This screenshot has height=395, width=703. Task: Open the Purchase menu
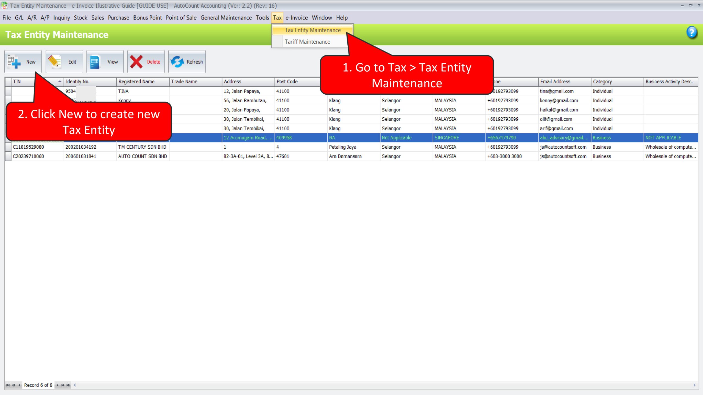click(118, 18)
